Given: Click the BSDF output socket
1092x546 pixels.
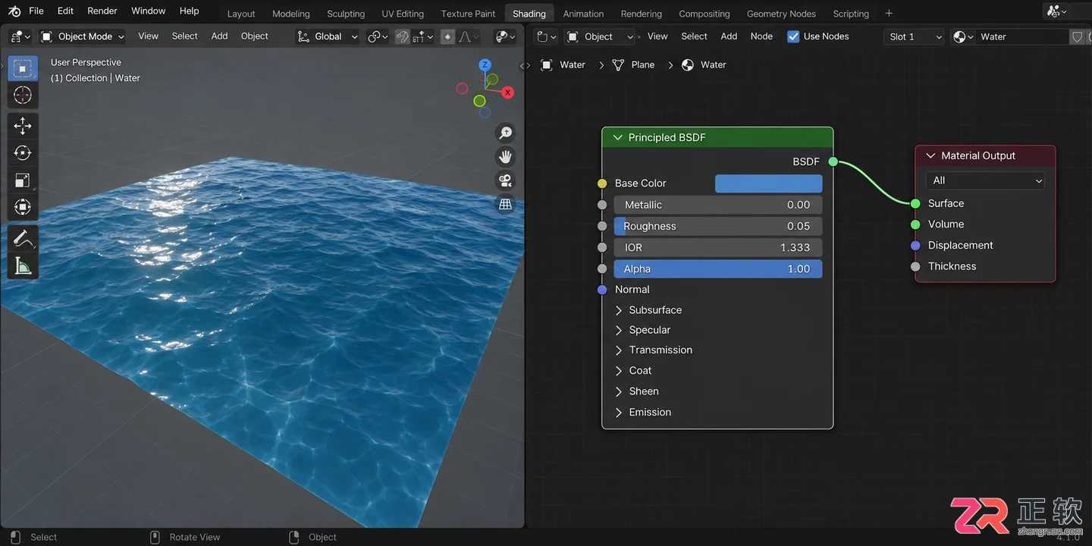Looking at the screenshot, I should tap(833, 162).
